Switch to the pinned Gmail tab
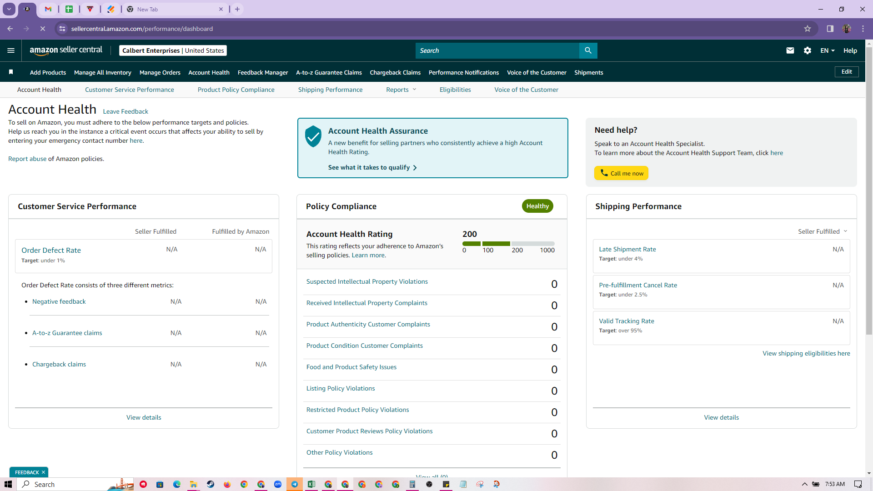 click(48, 9)
